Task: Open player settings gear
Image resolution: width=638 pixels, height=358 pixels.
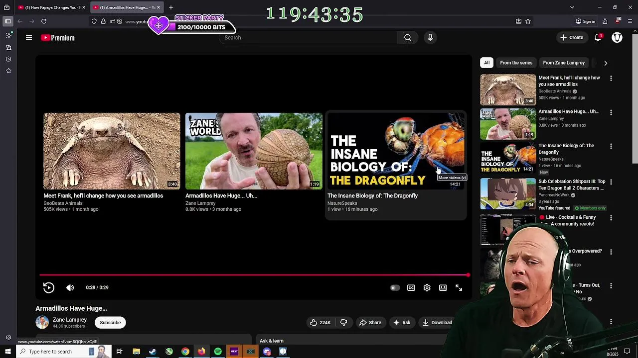Action: pos(427,288)
